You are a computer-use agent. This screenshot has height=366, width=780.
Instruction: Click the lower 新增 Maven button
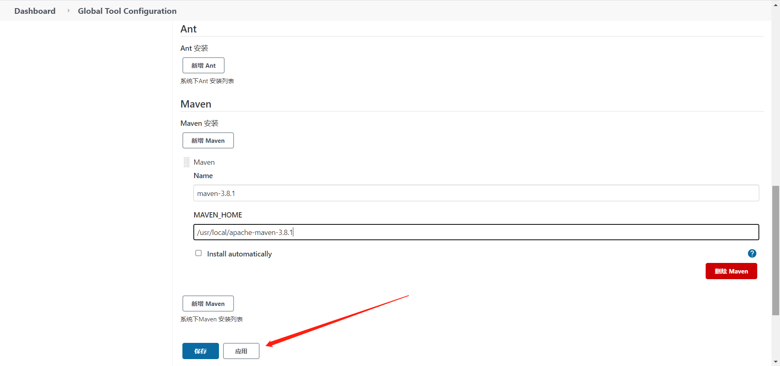click(x=208, y=304)
